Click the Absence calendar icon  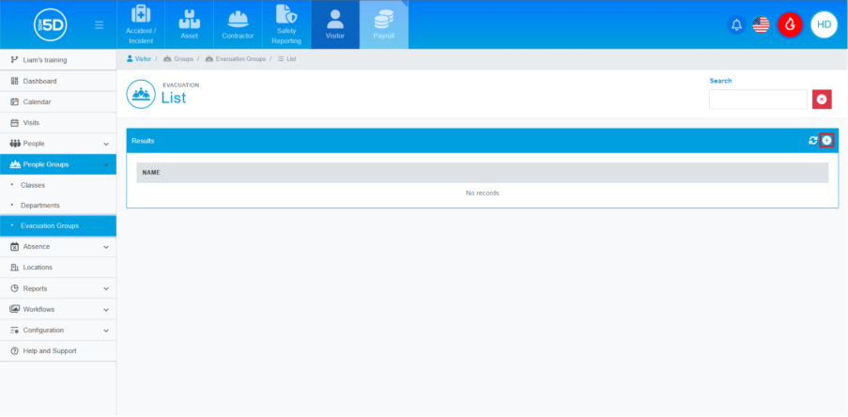coord(15,247)
